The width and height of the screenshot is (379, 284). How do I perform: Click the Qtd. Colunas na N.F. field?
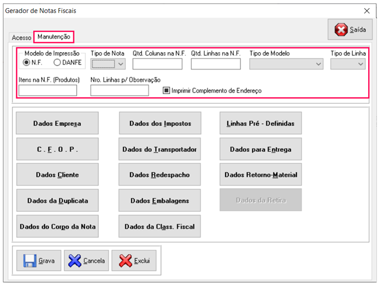(x=157, y=64)
